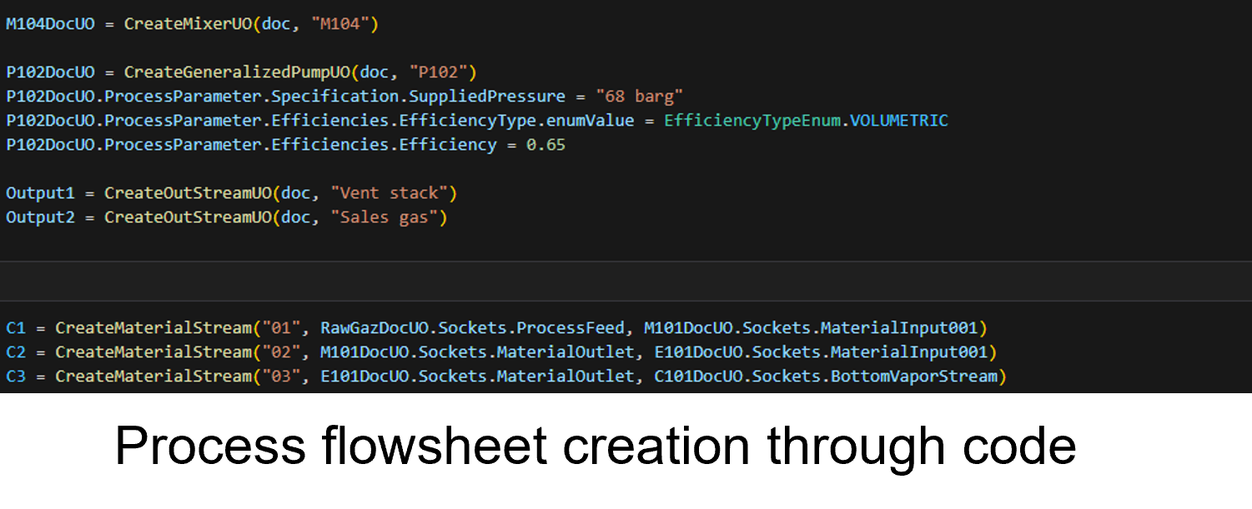The height and width of the screenshot is (509, 1252).
Task: Click the CreateGeneralizedPumpUO function name
Action: coord(237,72)
